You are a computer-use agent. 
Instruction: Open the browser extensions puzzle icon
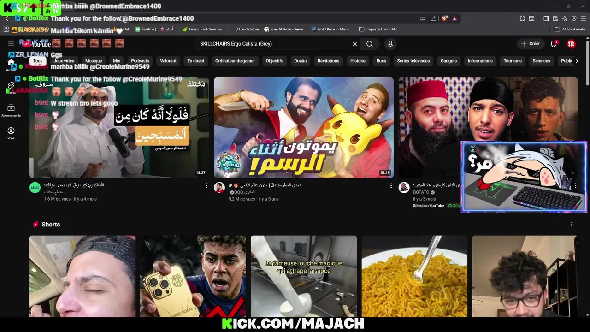pyautogui.click(x=522, y=18)
